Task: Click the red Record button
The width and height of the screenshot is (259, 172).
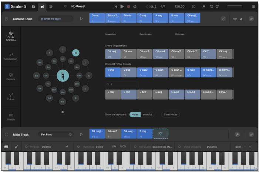Action: 129,6
